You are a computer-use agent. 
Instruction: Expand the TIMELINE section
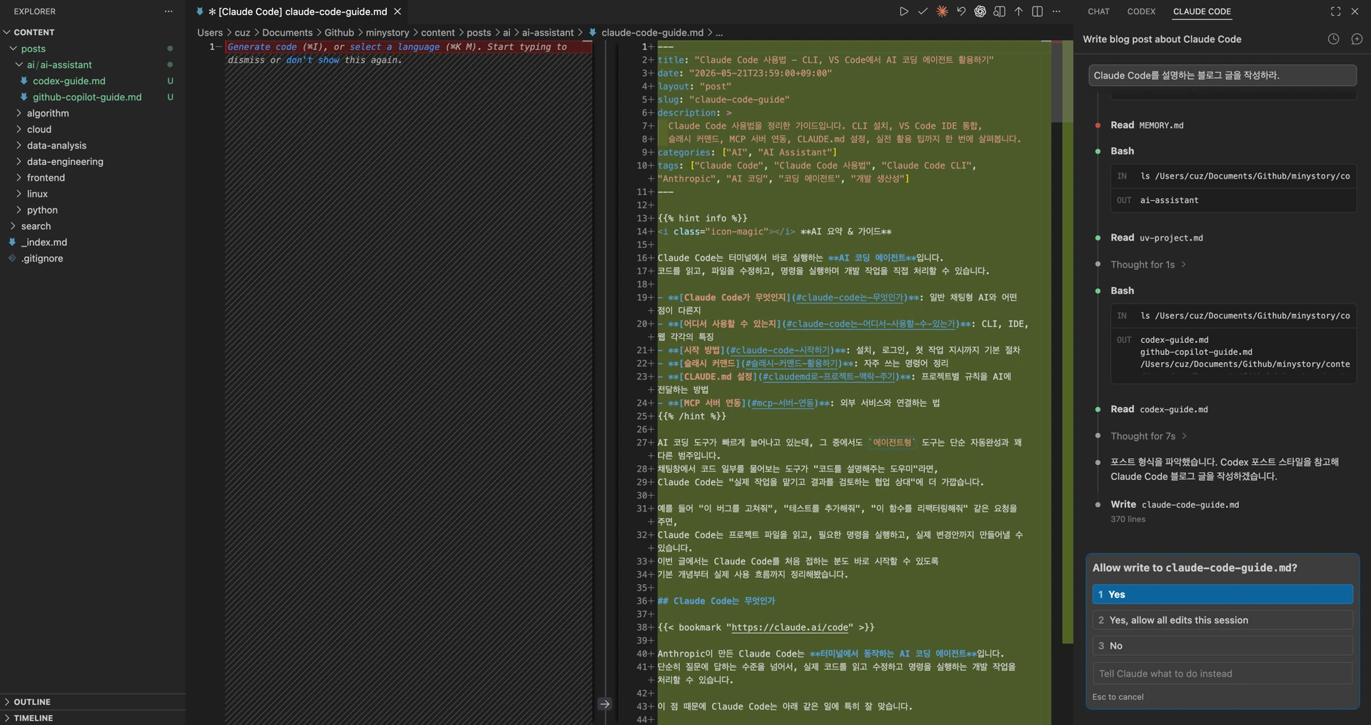(7, 718)
